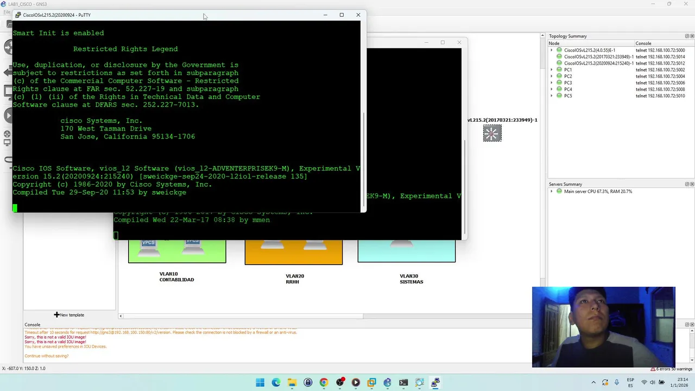695x391 pixels.
Task: Click the Main server green status icon
Action: (x=559, y=191)
